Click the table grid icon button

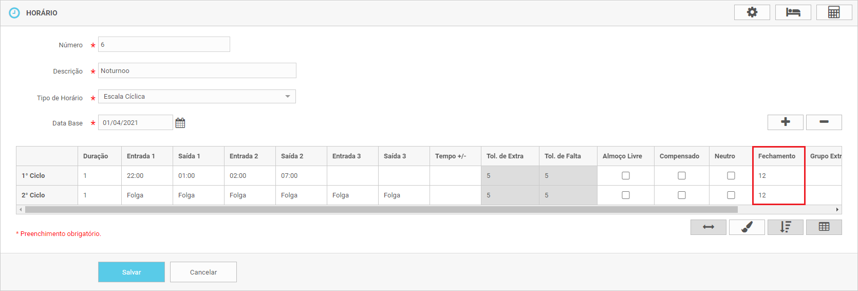824,227
